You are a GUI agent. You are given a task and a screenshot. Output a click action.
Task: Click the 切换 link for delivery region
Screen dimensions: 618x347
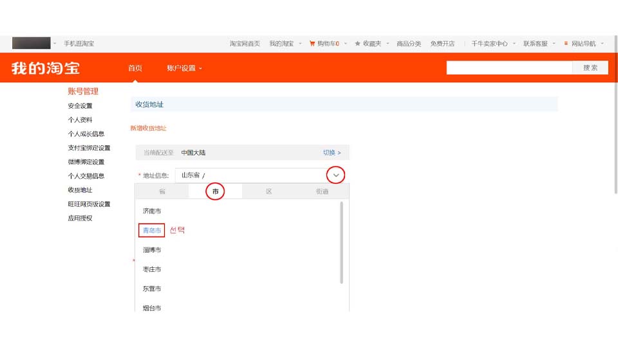332,153
